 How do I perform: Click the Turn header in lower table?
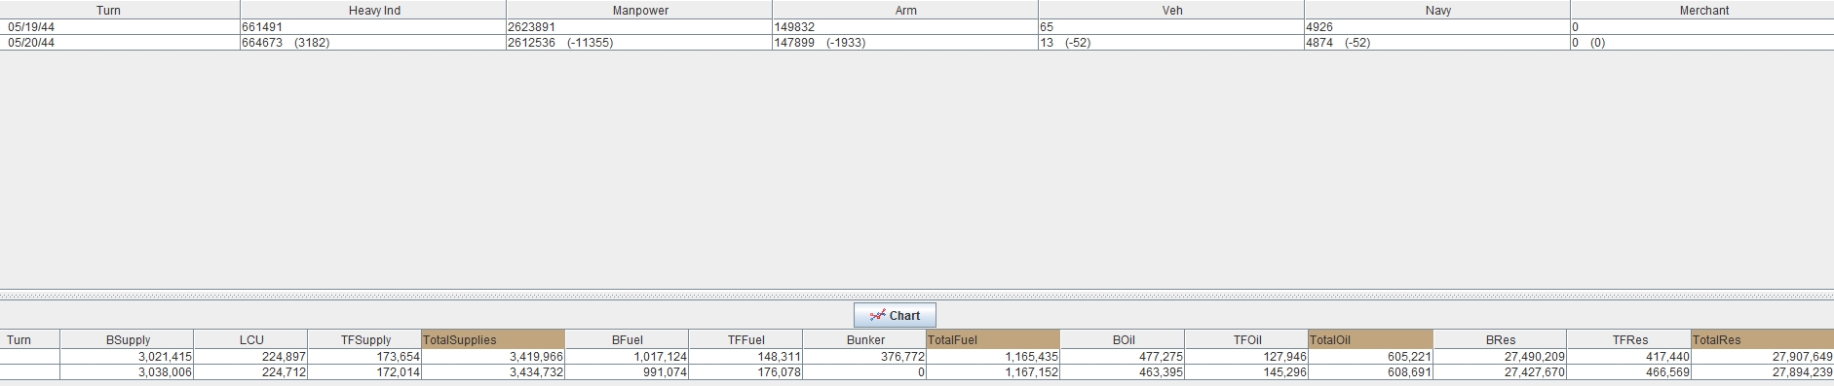click(30, 339)
